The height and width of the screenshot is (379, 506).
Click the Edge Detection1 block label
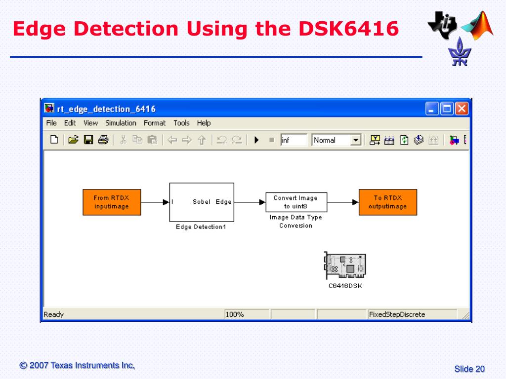[201, 227]
